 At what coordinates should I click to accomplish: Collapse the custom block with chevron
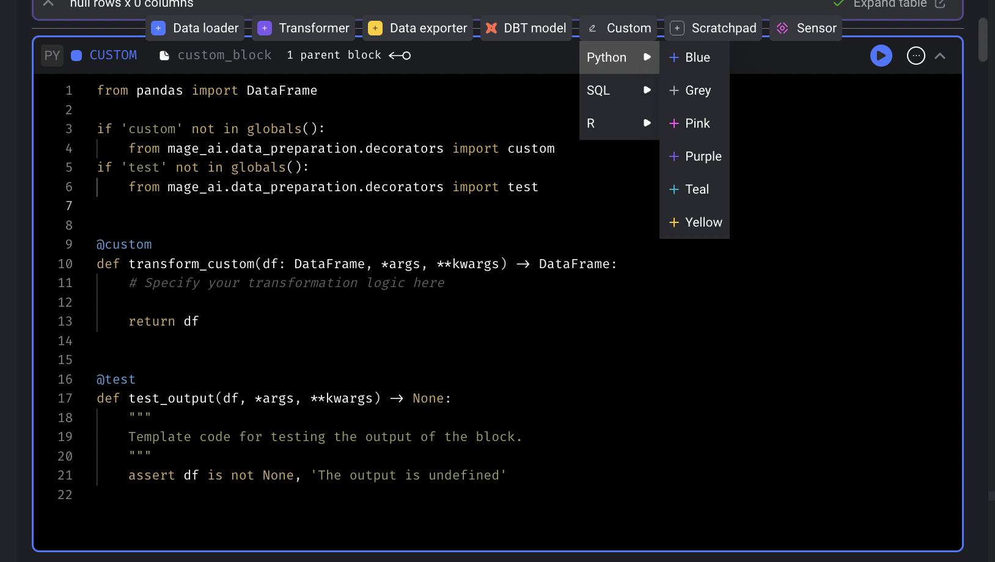(940, 56)
